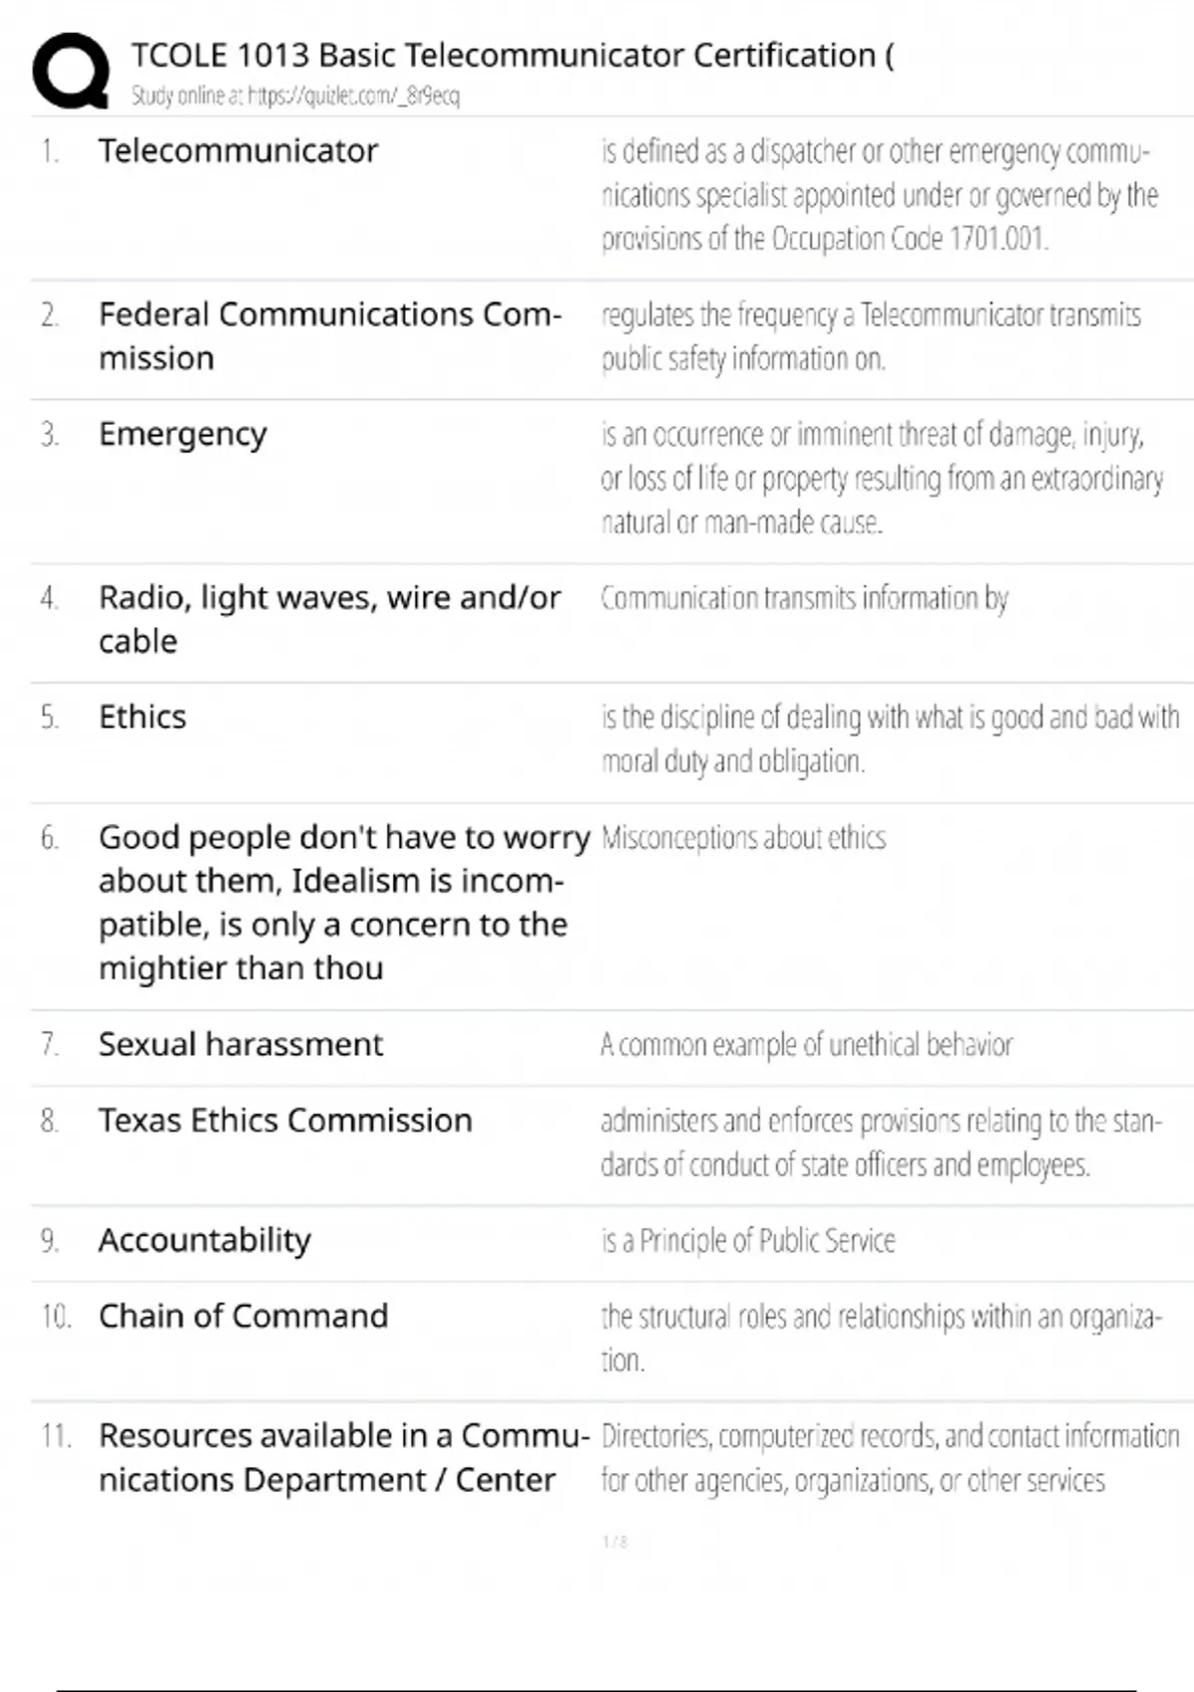This screenshot has width=1194, height=1692.
Task: Select the Texas Ethics Commission term
Action: pos(285,1122)
